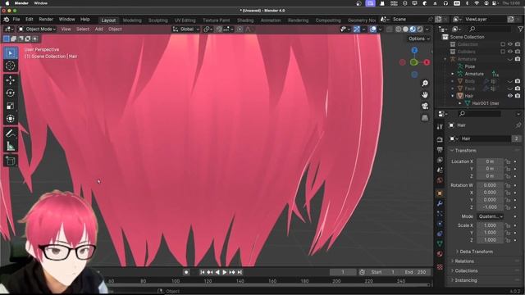Switch to the Sculpting workspace tab

[157, 20]
